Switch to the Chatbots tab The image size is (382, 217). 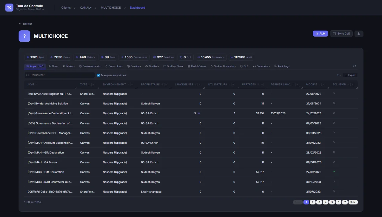pyautogui.click(x=152, y=66)
